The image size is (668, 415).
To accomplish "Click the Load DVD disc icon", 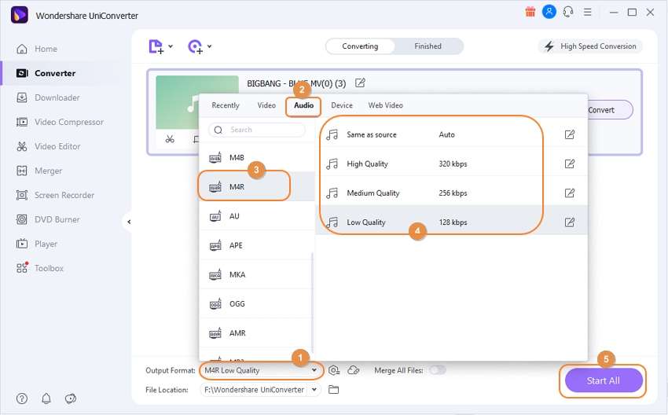I will tap(195, 46).
